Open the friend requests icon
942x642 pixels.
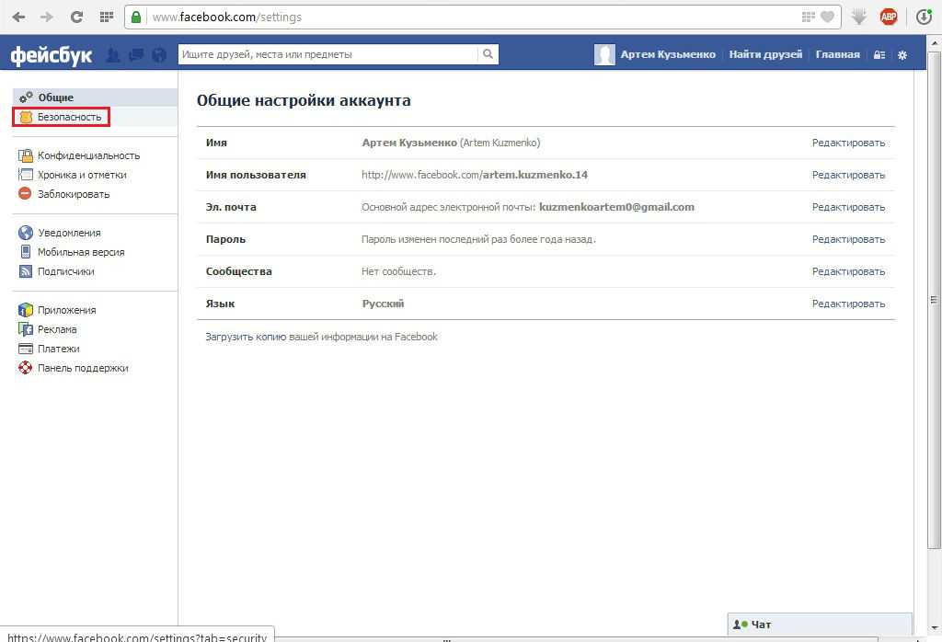(x=113, y=54)
